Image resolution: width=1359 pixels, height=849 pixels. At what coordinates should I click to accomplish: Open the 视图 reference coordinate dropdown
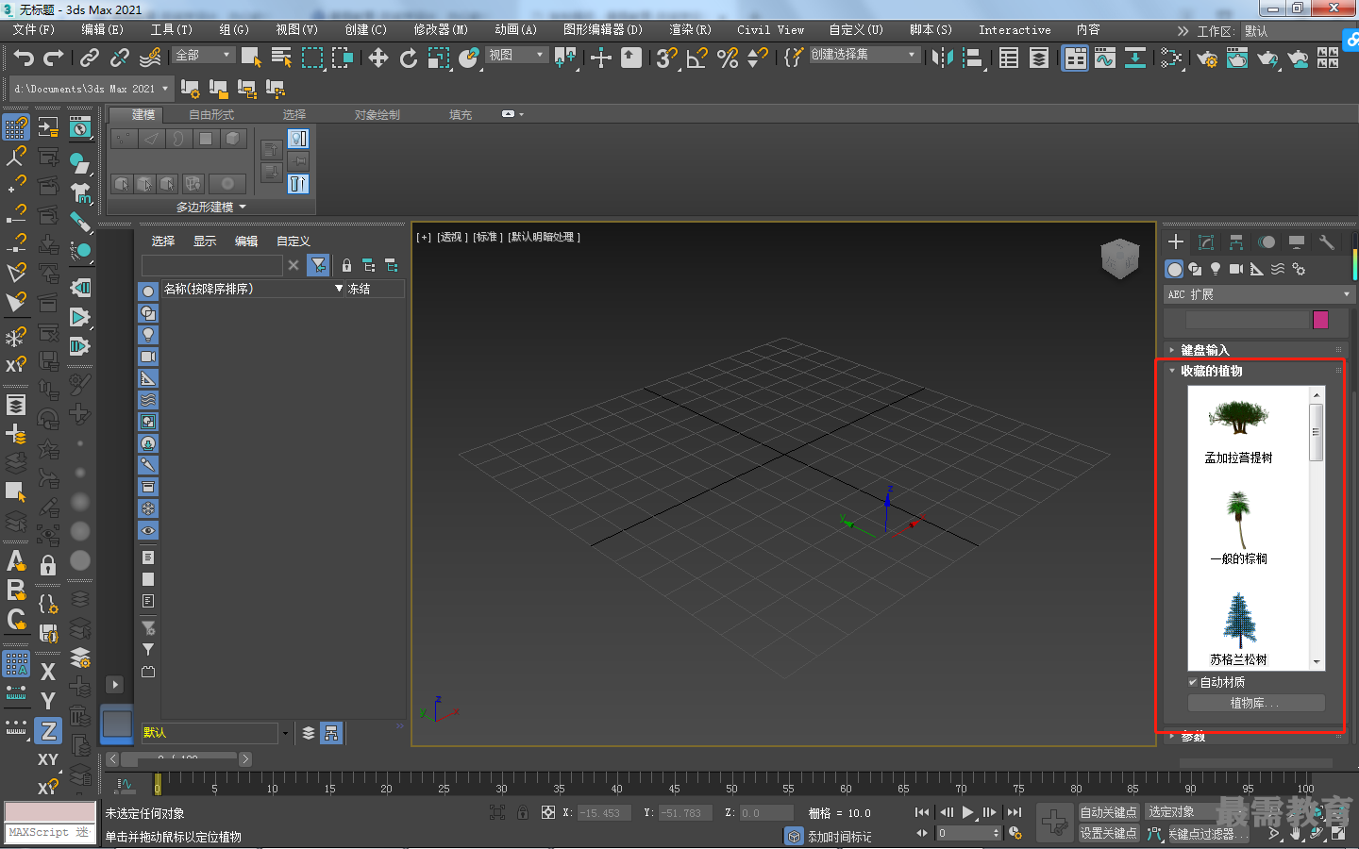(516, 56)
